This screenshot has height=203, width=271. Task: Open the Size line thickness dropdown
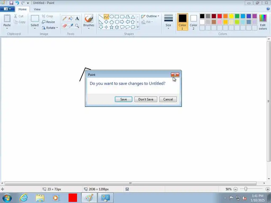click(168, 22)
